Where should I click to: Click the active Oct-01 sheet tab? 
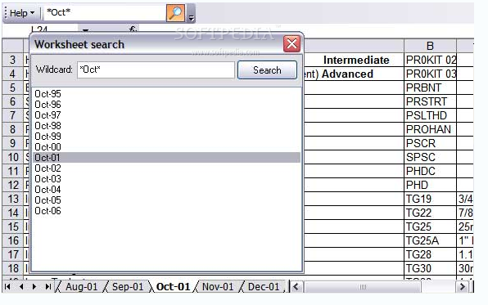coord(173,287)
